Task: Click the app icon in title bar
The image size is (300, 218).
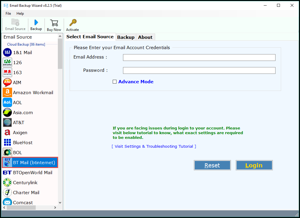Action: coord(6,6)
